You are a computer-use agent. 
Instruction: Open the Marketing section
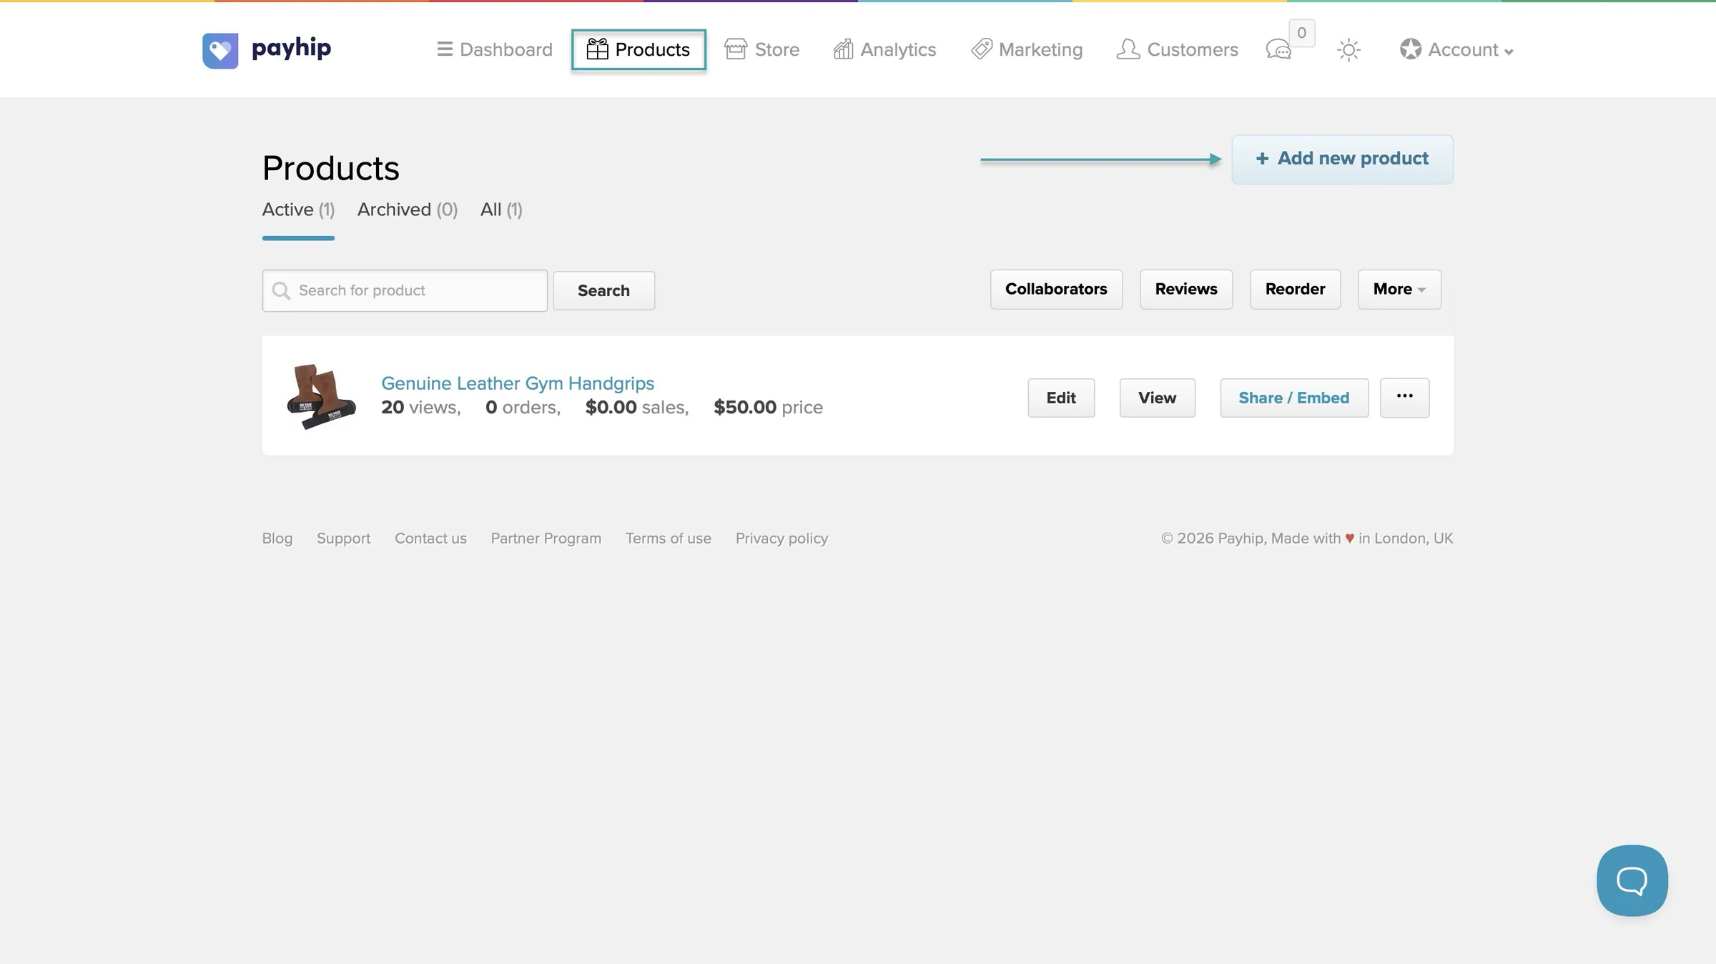(x=1027, y=49)
